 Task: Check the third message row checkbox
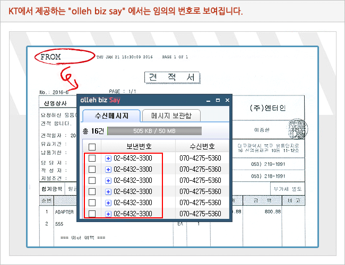point(92,180)
